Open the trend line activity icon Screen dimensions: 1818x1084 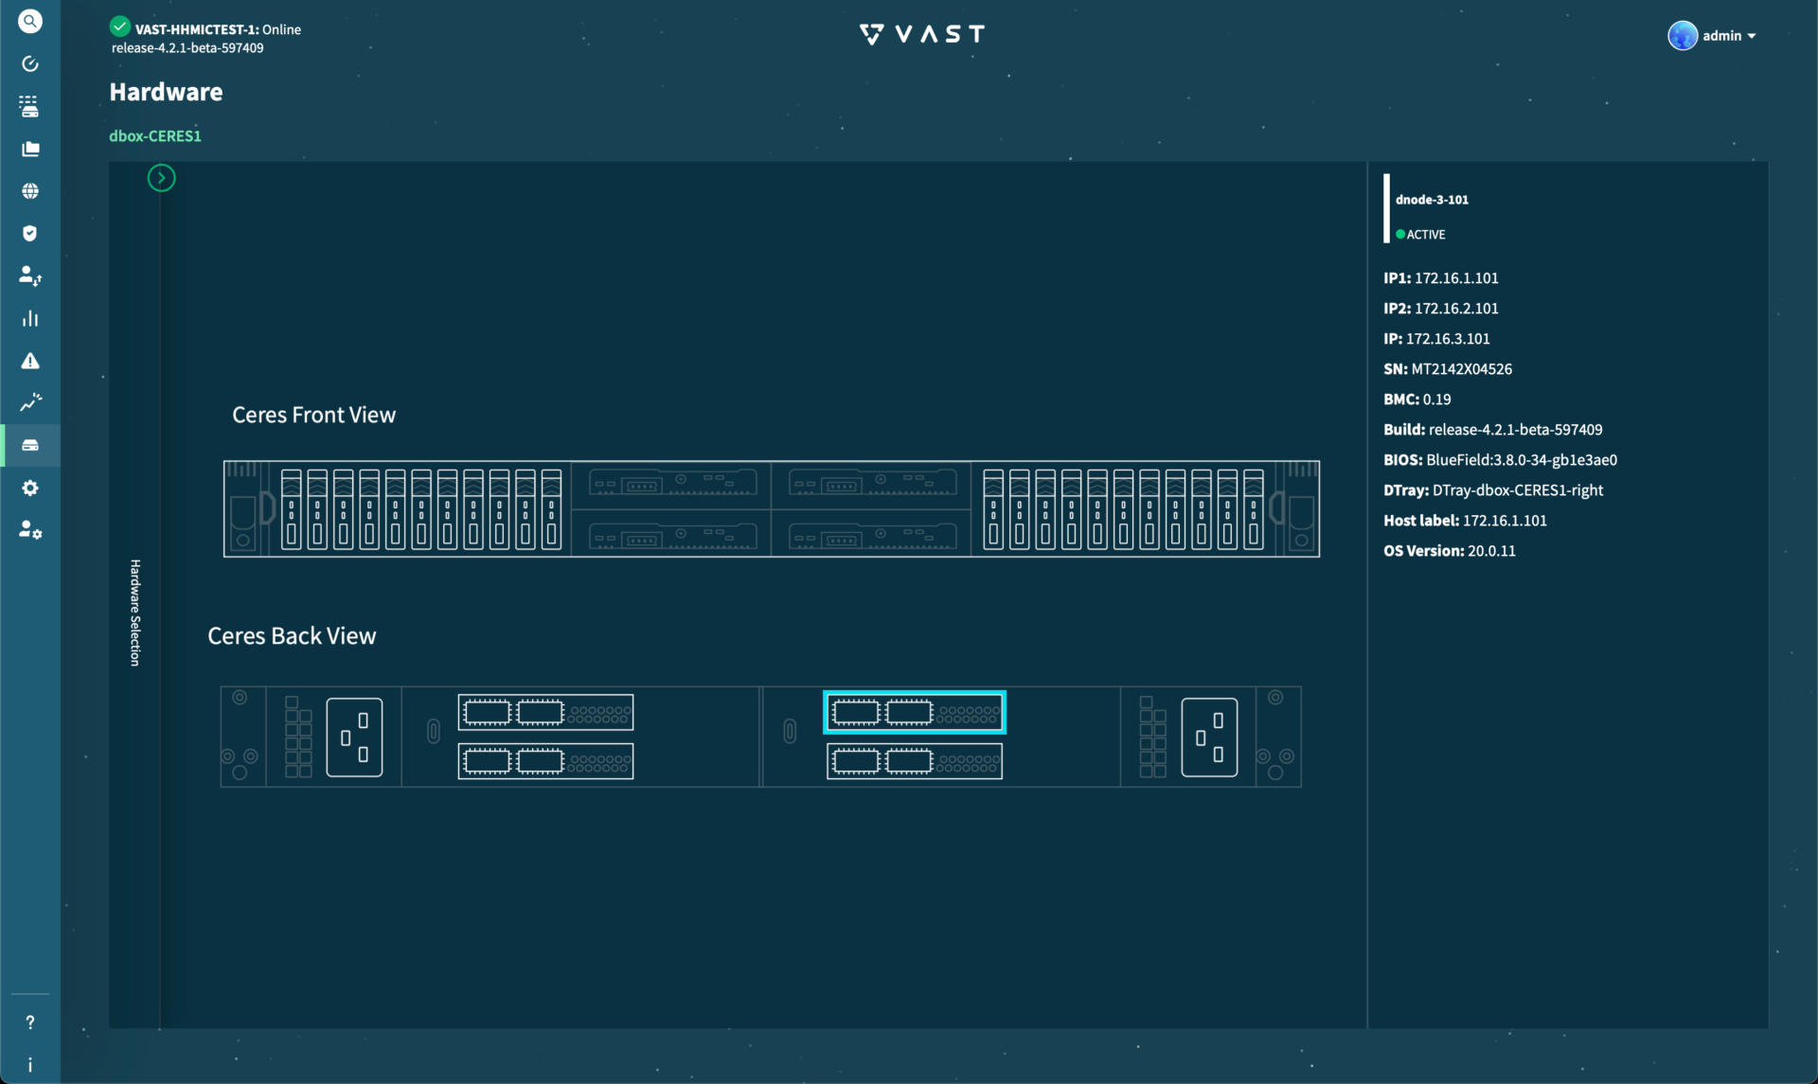30,402
